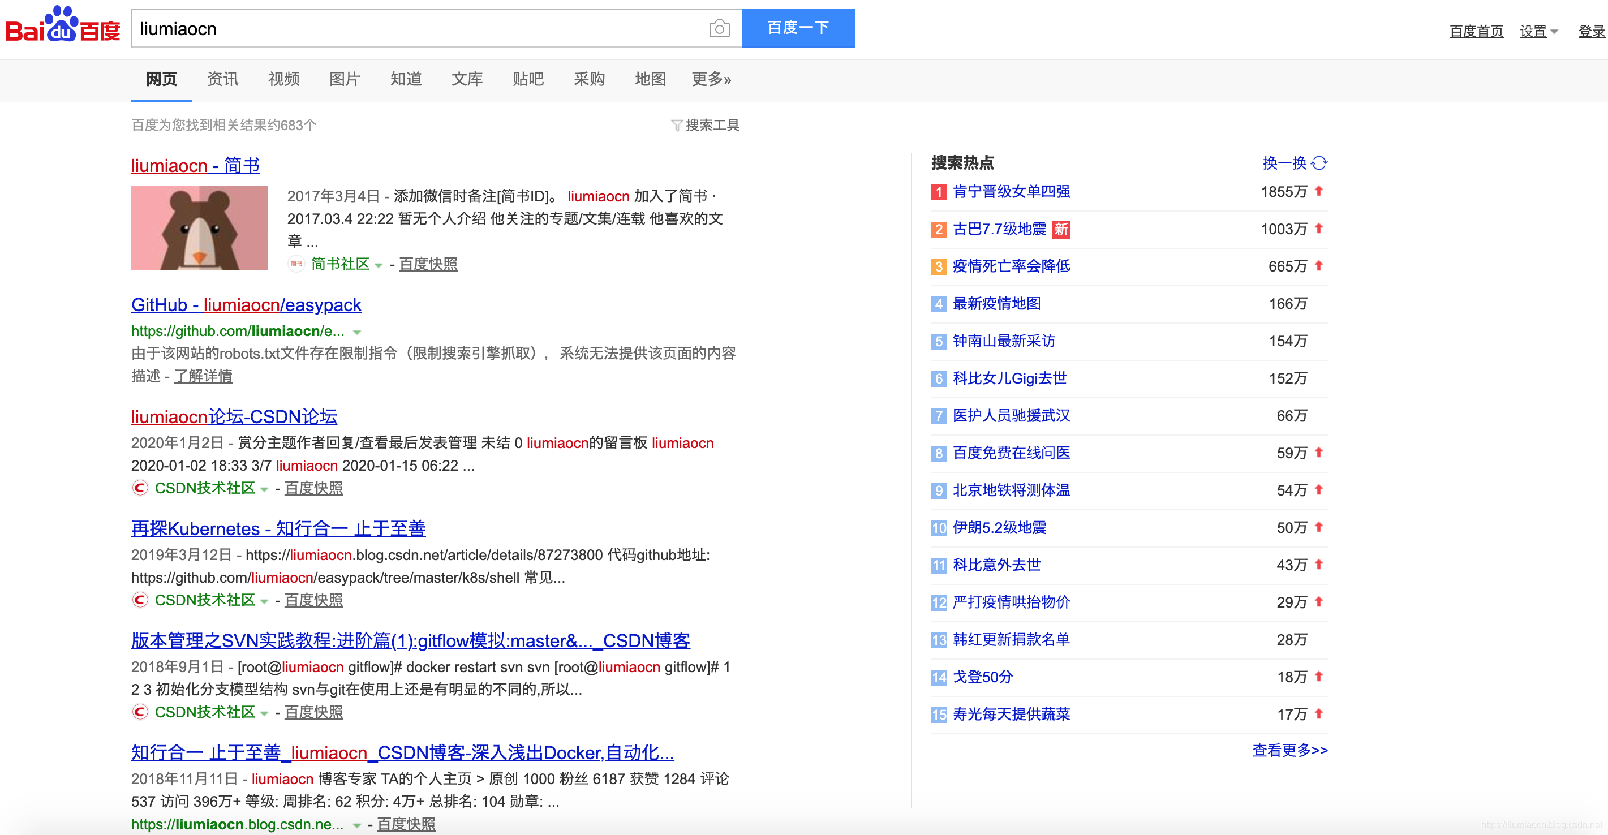Viewport: 1608px width, 835px height.
Task: Click https://github.com/liumiaocn URL text
Action: [x=238, y=332]
